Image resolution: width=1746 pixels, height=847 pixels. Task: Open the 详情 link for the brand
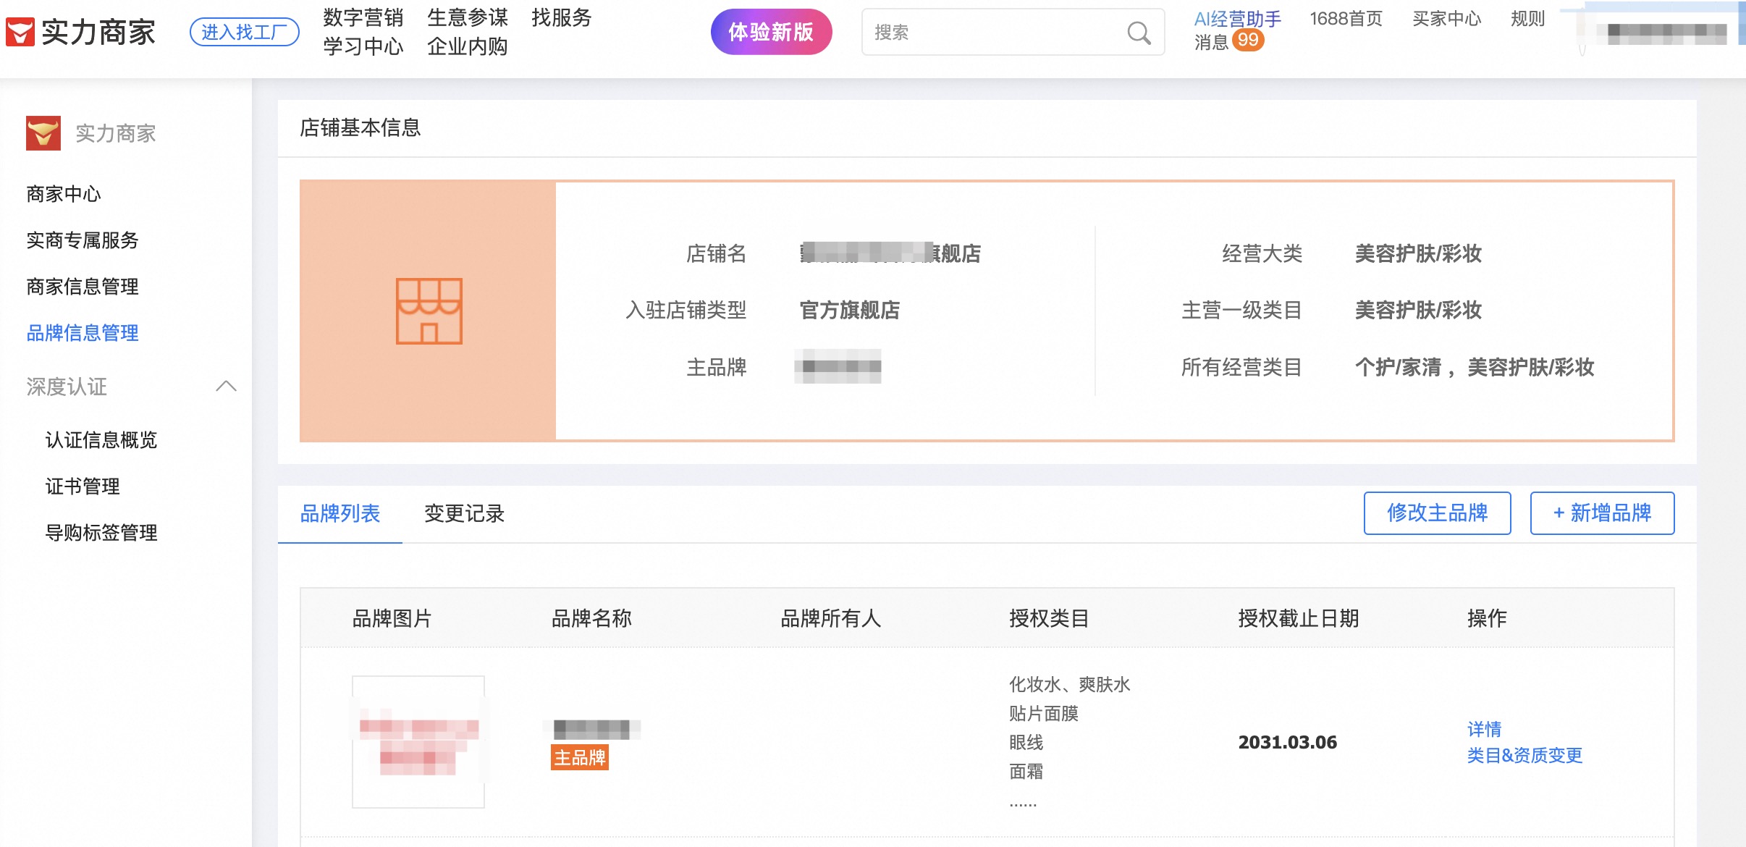pos(1484,728)
